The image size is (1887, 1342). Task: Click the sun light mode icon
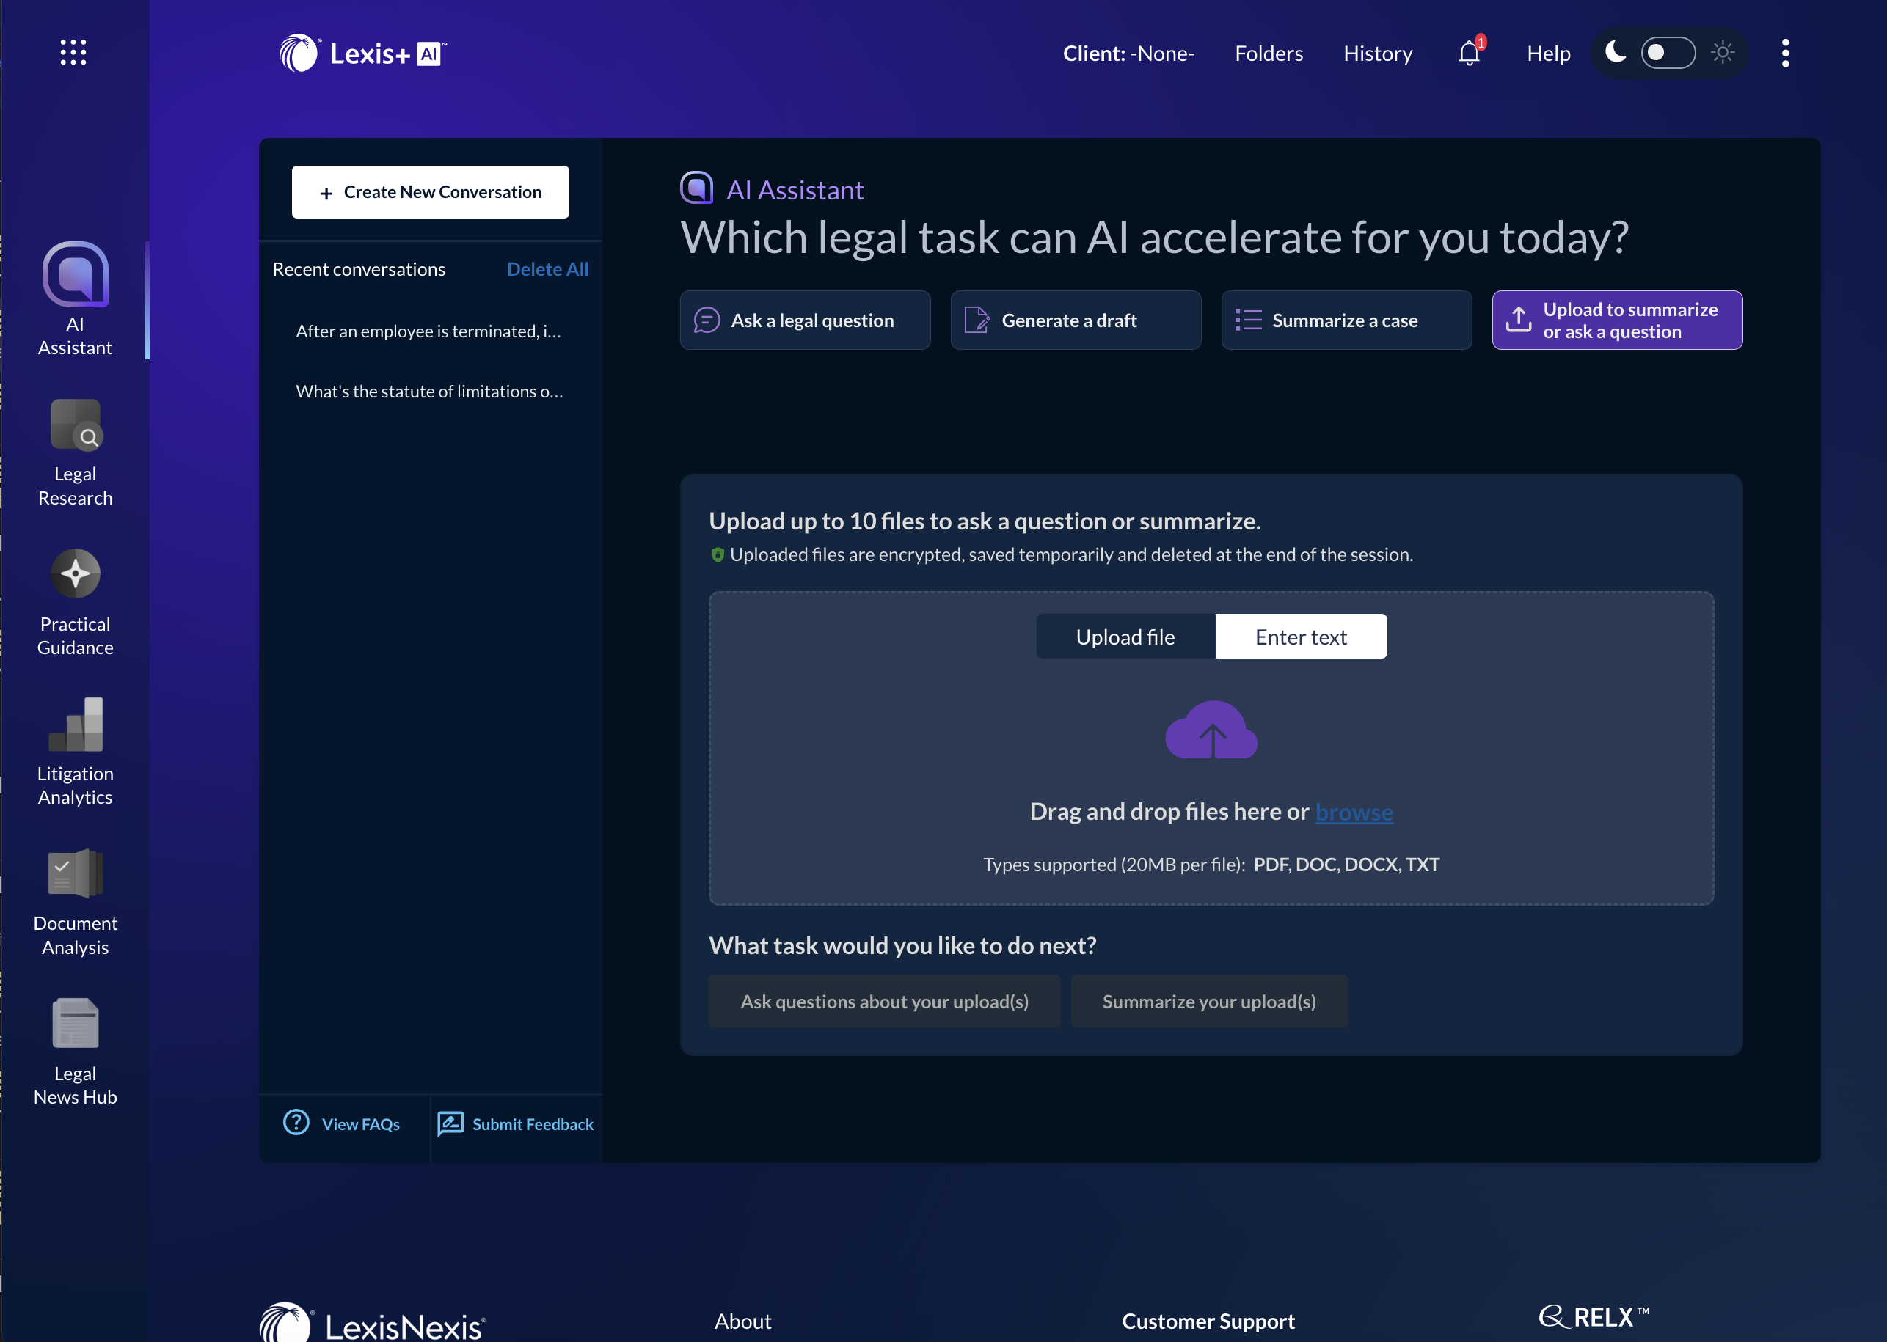coord(1723,53)
